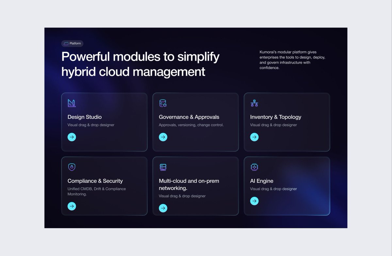The height and width of the screenshot is (256, 392).
Task: Click the Compliance & Security title
Action: pos(95,181)
